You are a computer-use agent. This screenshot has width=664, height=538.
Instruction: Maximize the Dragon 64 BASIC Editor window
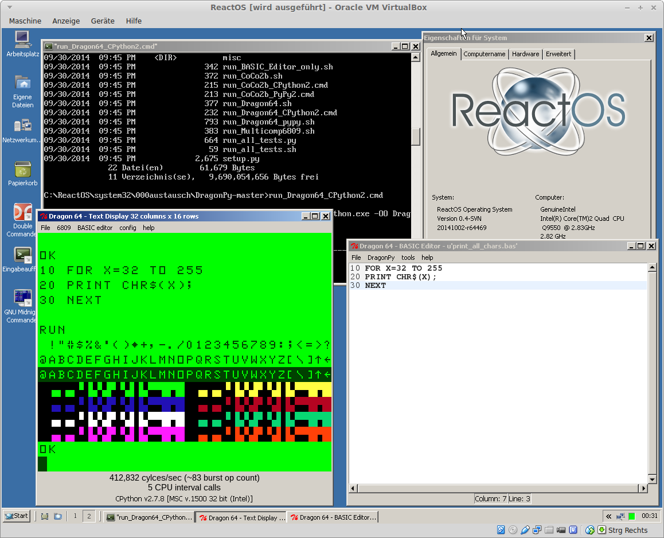point(640,246)
